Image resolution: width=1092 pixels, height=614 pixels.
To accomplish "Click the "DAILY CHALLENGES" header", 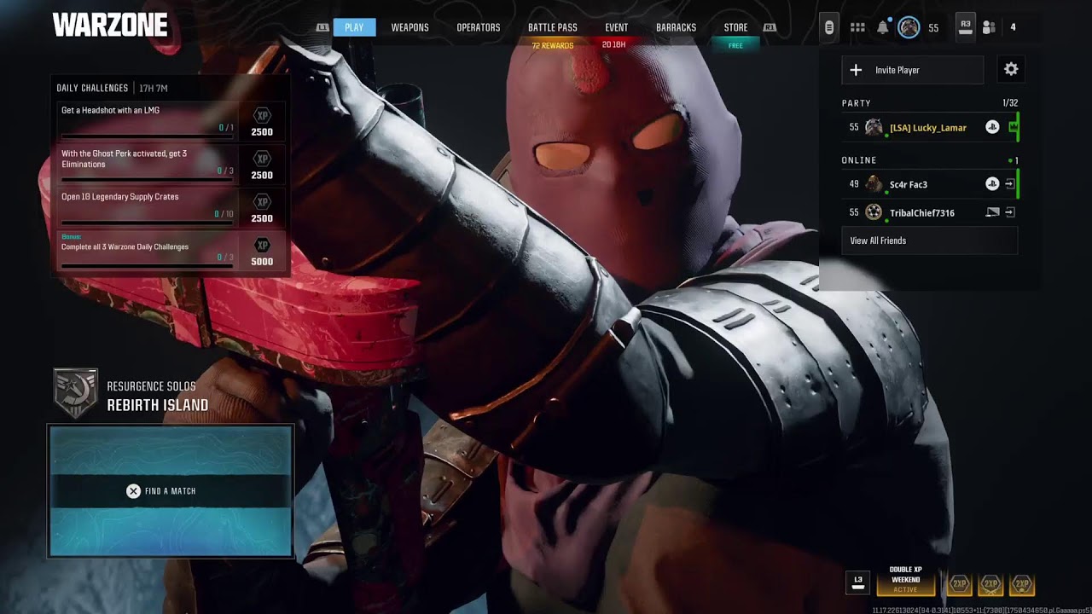I will 92,88.
